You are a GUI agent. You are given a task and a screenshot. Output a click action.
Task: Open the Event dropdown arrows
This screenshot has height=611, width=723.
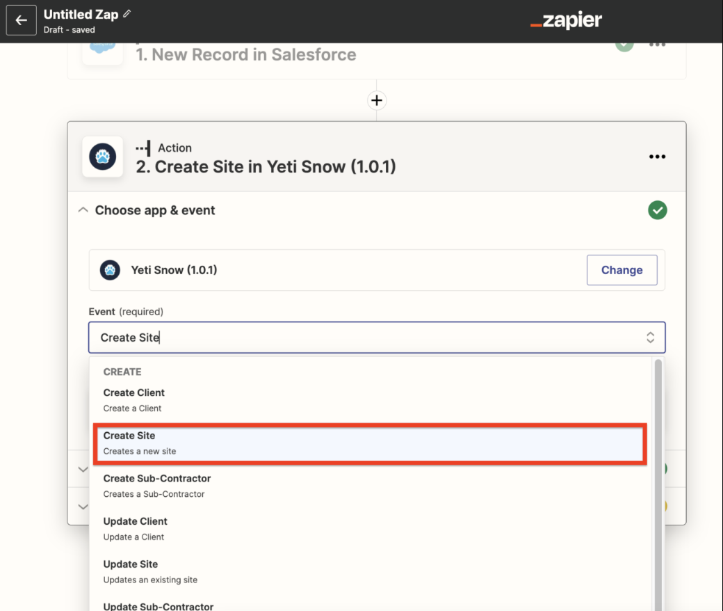(x=650, y=338)
